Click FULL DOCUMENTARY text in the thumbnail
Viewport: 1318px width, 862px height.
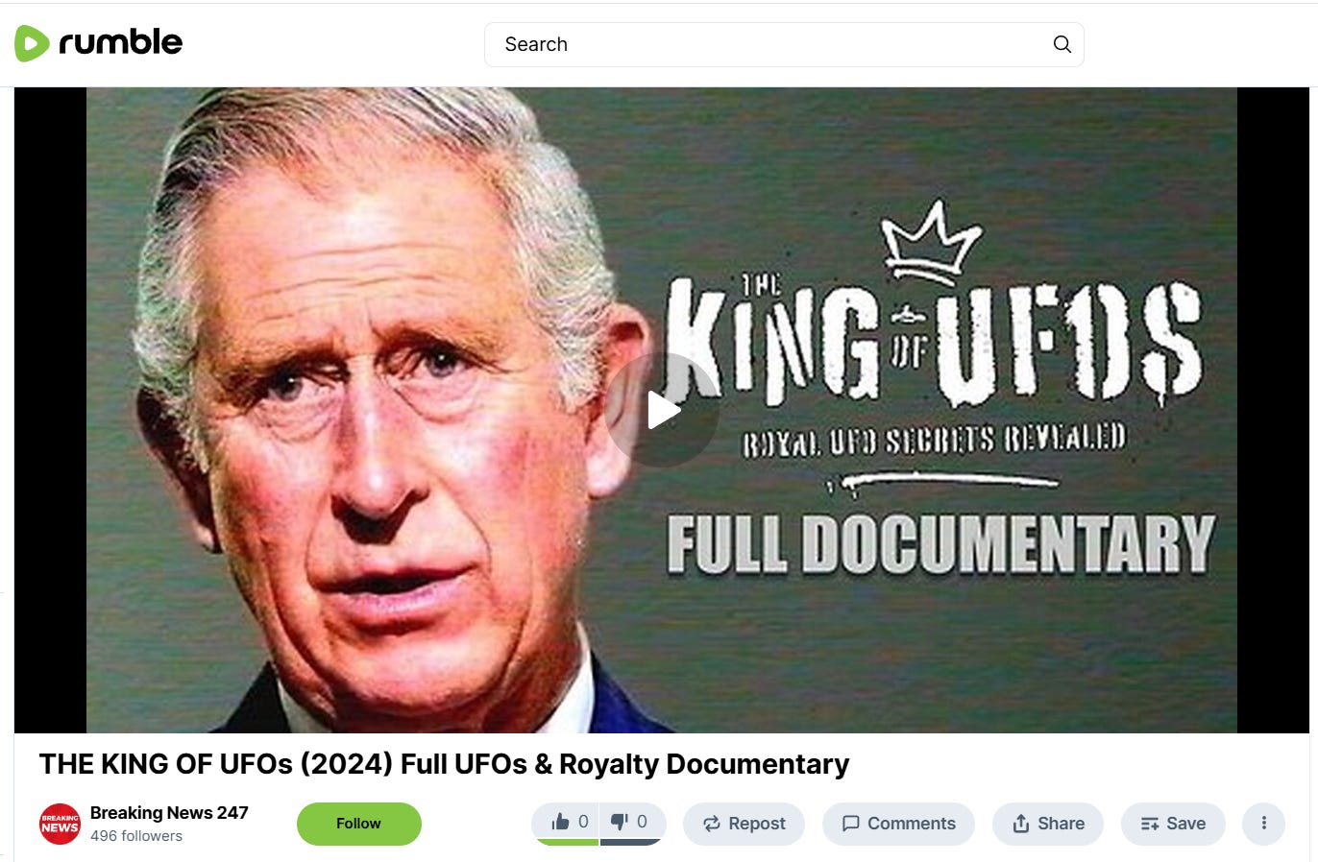(941, 544)
